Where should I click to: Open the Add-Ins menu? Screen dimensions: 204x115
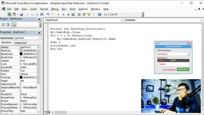point(83,9)
